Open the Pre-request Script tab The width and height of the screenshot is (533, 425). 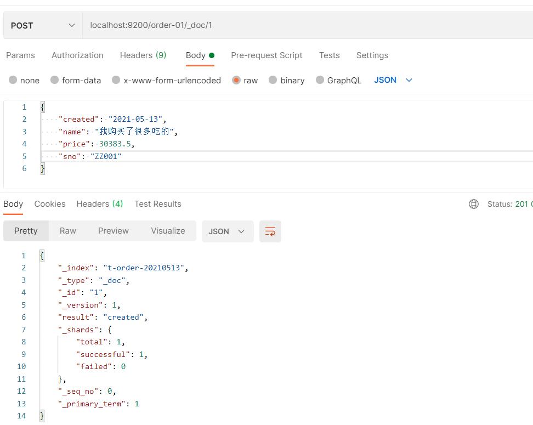click(266, 55)
